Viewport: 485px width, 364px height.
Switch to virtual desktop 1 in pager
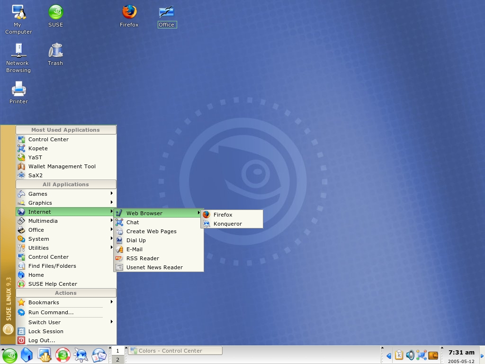117,351
